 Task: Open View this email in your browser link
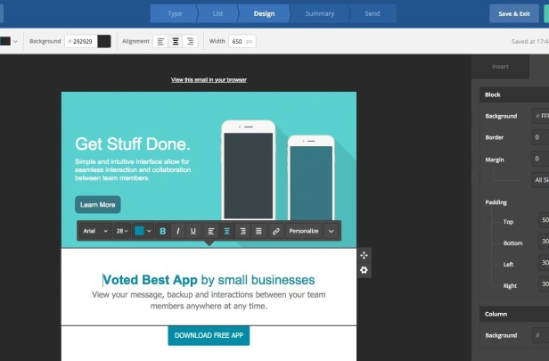click(x=209, y=80)
